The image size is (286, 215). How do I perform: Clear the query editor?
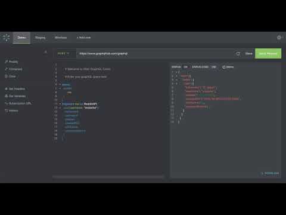point(10,76)
